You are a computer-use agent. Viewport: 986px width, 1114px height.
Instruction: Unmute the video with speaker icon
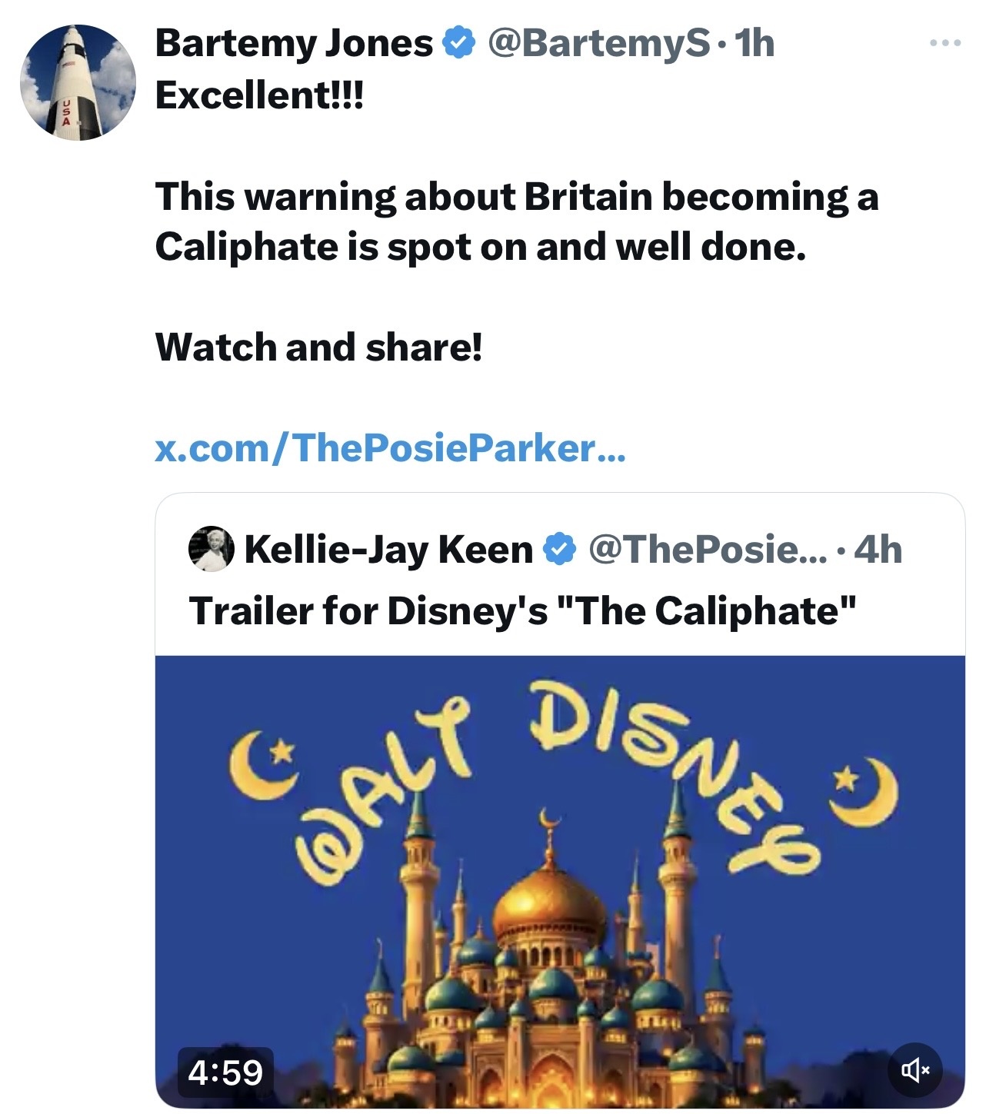point(914,1069)
